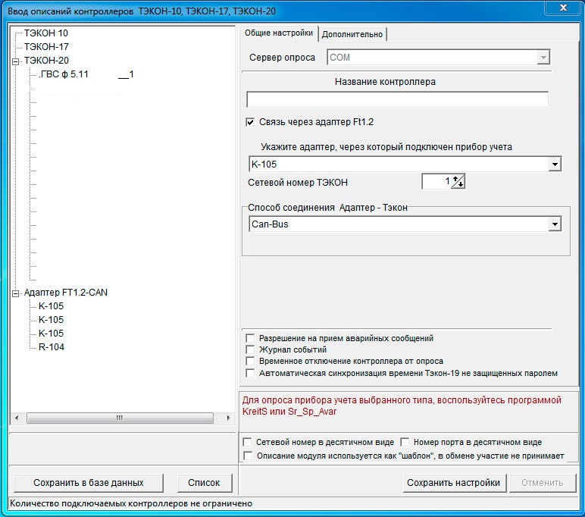Collapse the Адаптер FT1.2-CAN tree node
The width and height of the screenshot is (585, 517).
14,293
